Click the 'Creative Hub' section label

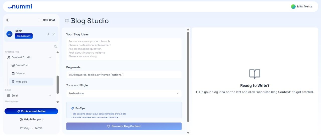click(x=12, y=52)
